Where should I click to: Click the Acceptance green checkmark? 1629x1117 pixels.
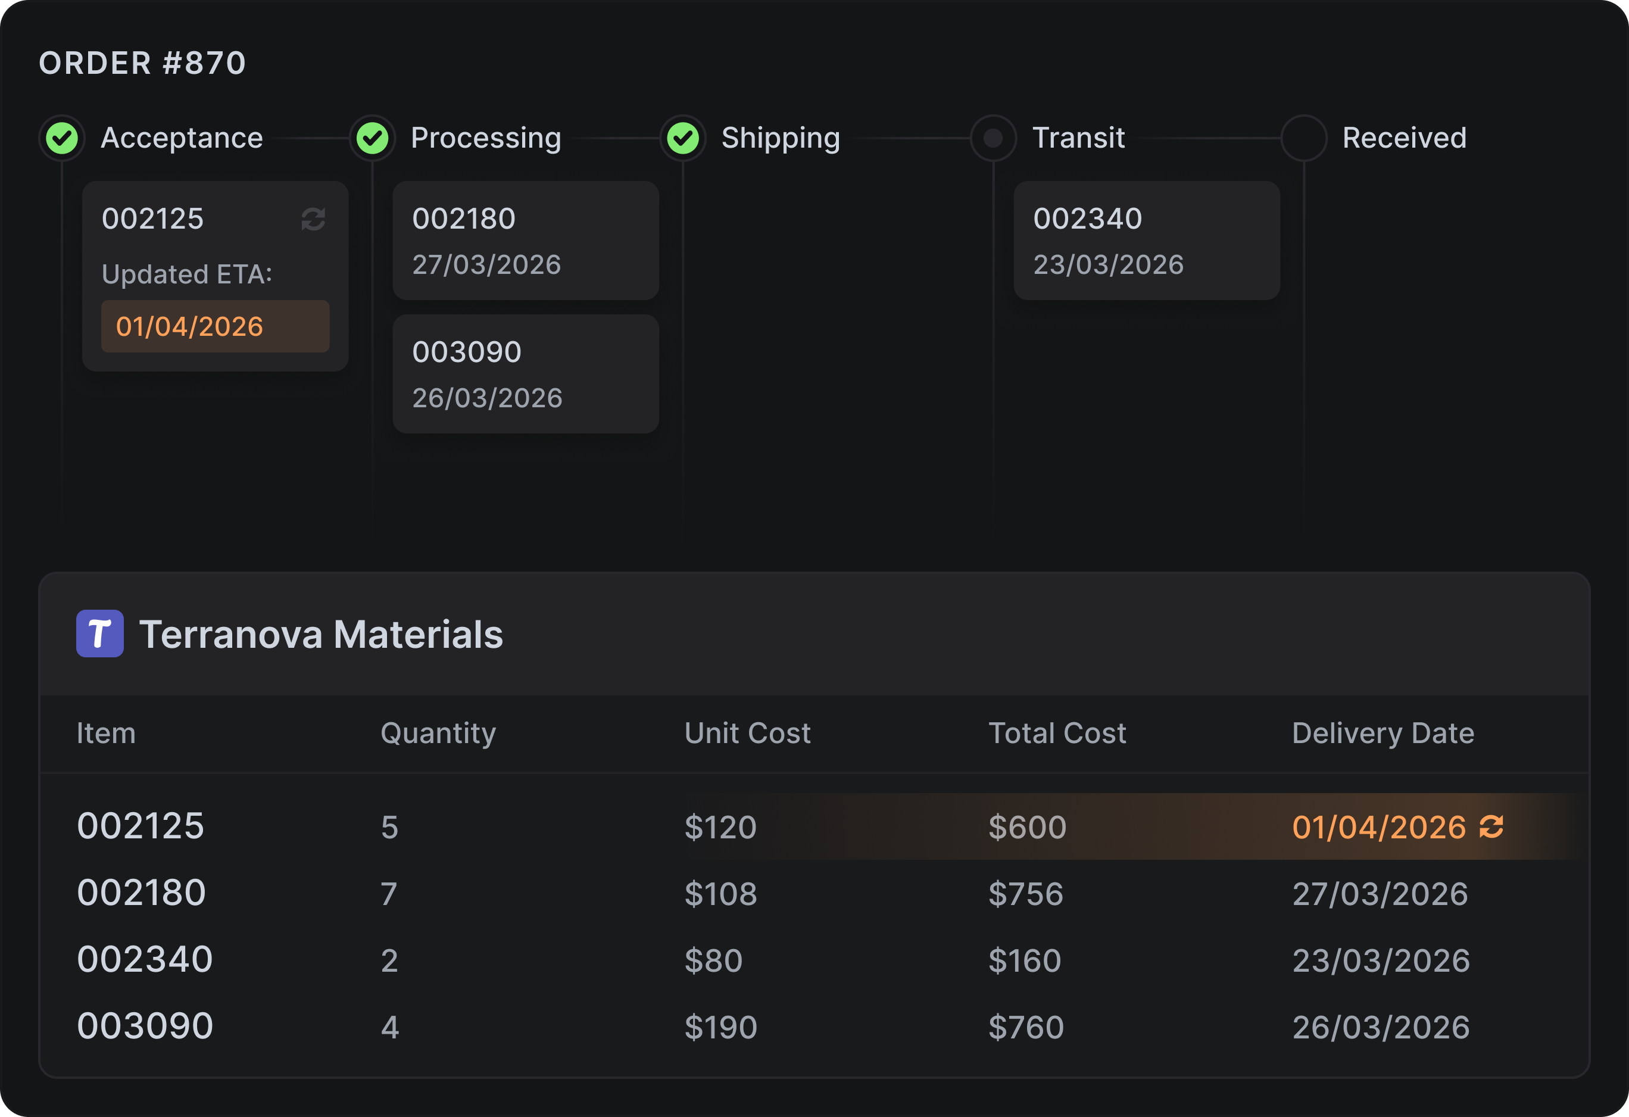(x=63, y=138)
